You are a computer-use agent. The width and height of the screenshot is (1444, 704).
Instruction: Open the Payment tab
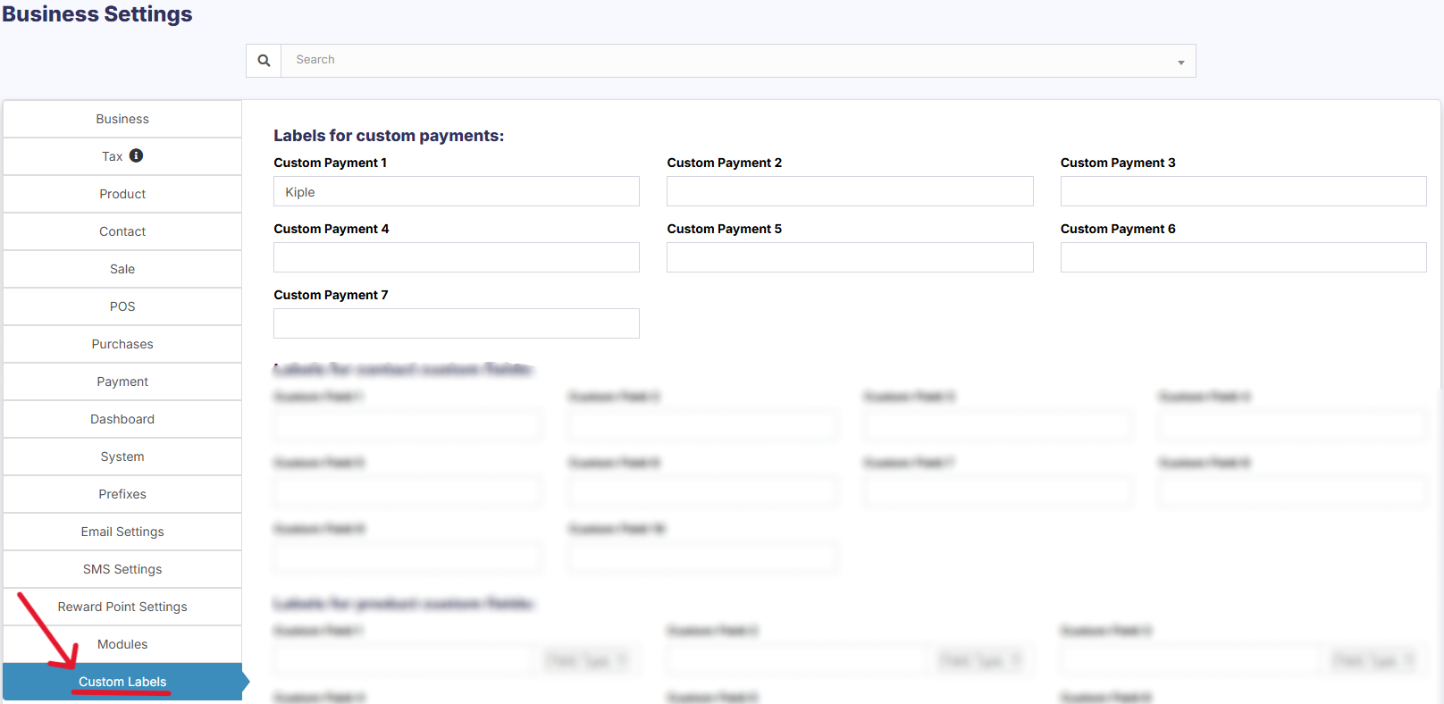click(122, 381)
